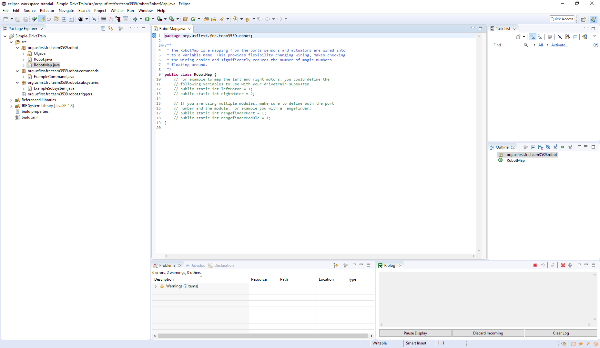The width and height of the screenshot is (600, 348).
Task: Open the WPILib menu
Action: pos(117,11)
